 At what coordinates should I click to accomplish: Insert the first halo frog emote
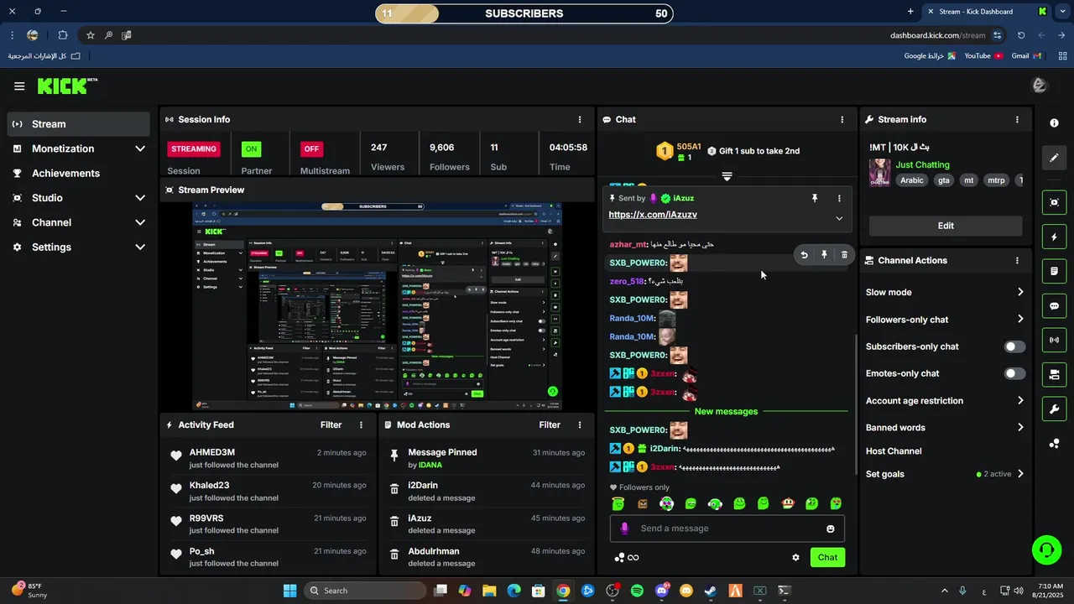coord(618,504)
